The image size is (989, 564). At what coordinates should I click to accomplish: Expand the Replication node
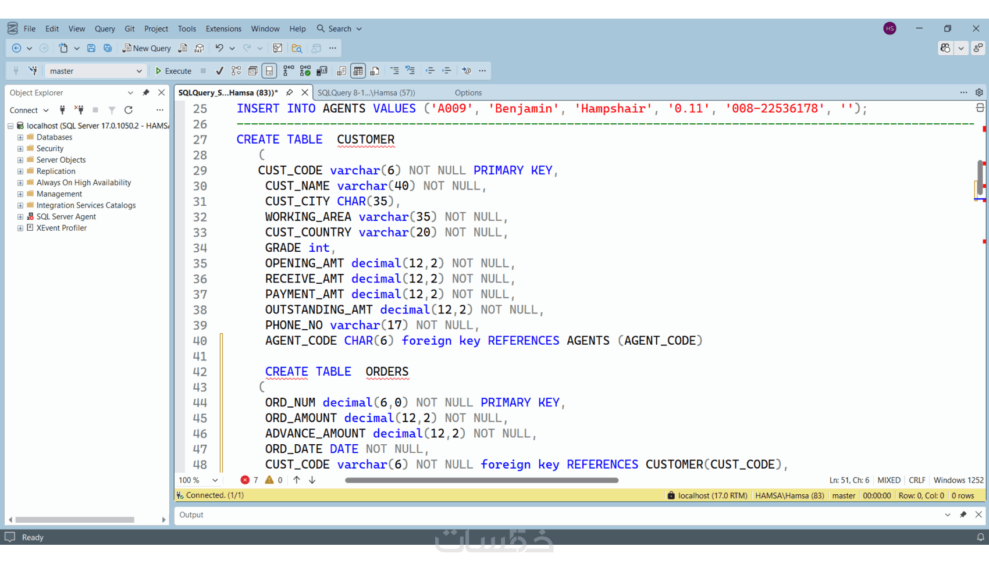(20, 172)
